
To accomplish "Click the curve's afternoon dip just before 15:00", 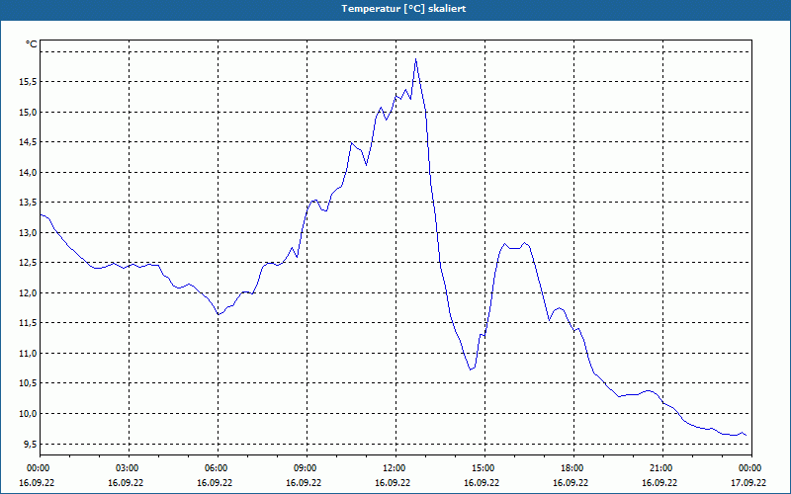I will 471,370.
